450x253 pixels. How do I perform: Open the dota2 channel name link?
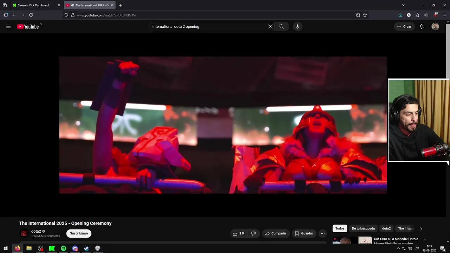pos(36,231)
